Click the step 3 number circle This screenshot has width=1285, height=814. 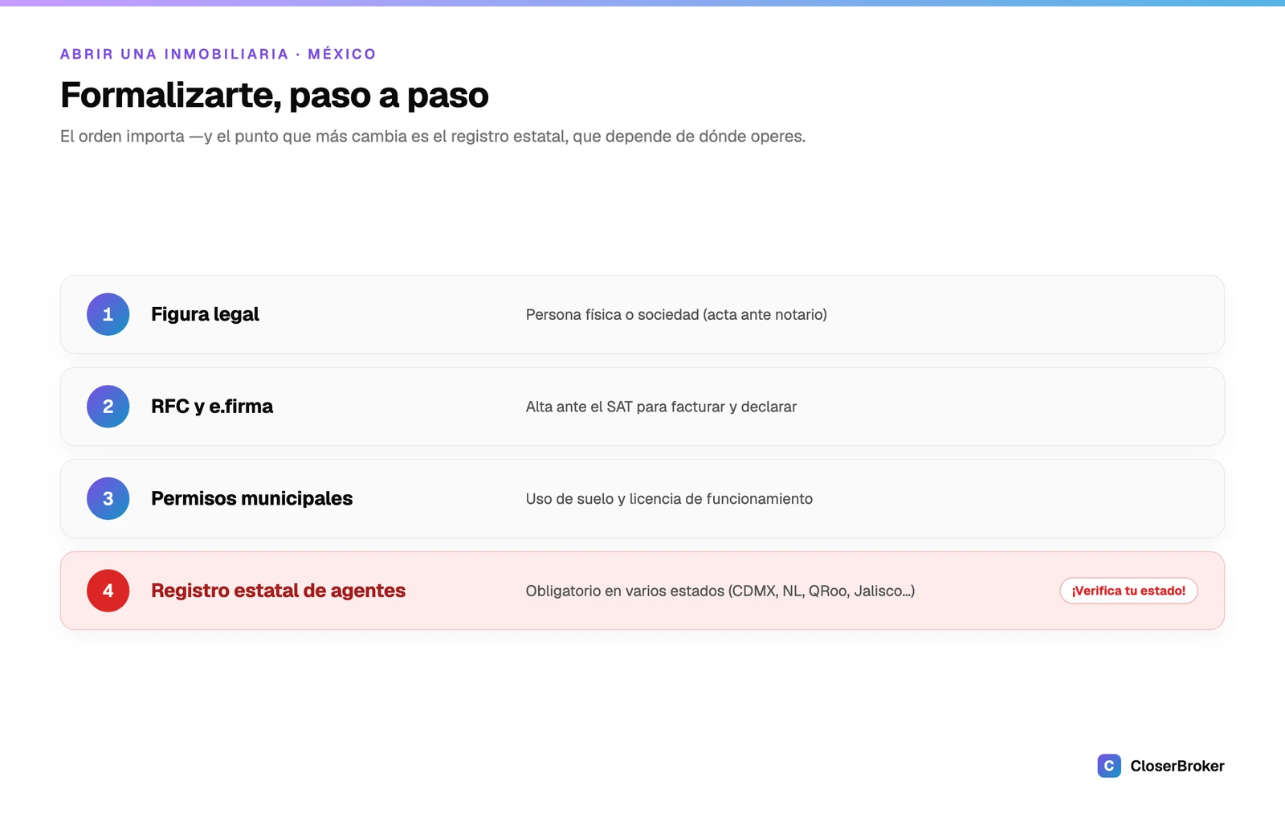coord(108,498)
